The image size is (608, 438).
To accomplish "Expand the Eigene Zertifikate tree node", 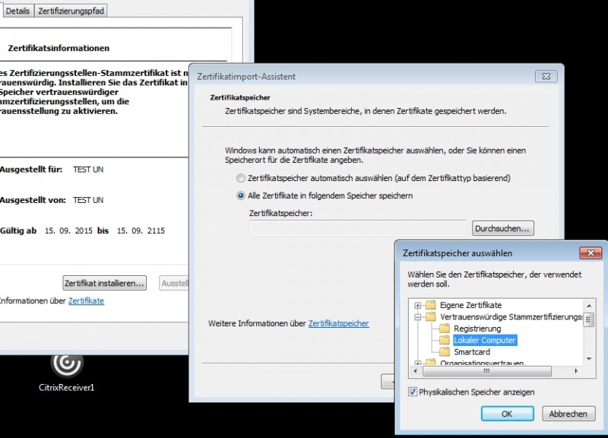I will pos(418,305).
